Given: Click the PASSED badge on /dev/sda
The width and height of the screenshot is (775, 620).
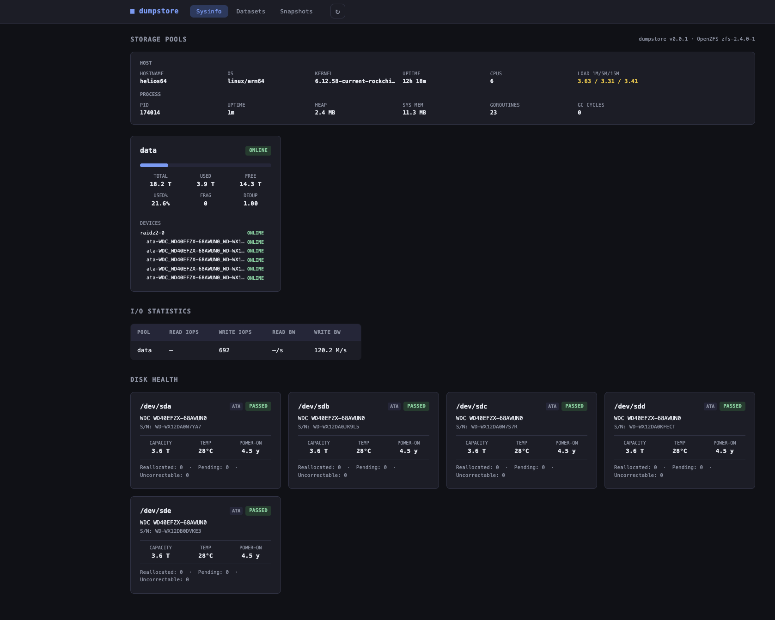Looking at the screenshot, I should coord(258,406).
